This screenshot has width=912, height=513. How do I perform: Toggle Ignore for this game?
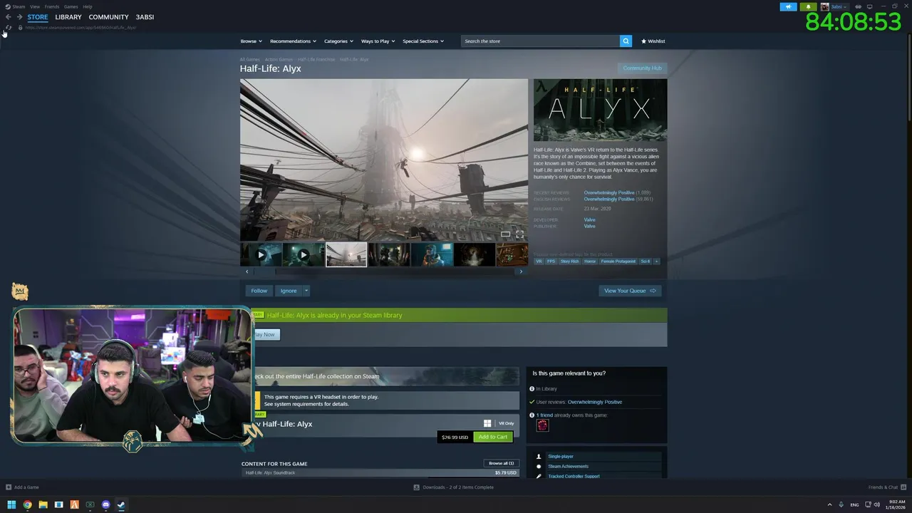[289, 291]
